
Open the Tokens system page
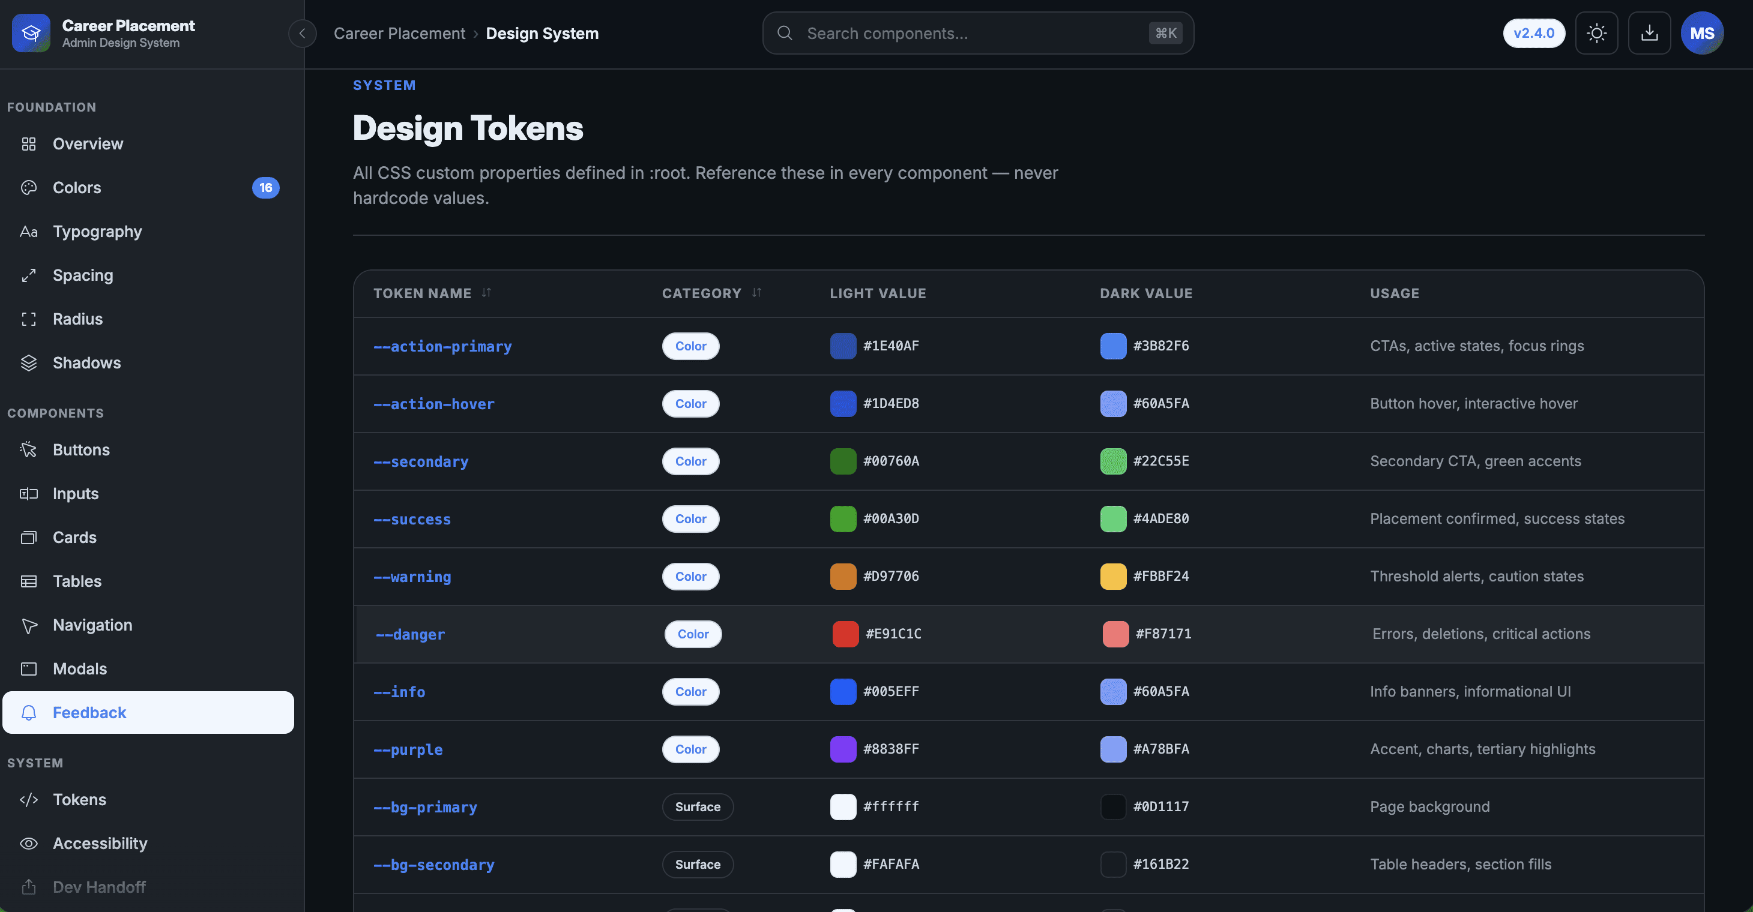click(x=148, y=800)
